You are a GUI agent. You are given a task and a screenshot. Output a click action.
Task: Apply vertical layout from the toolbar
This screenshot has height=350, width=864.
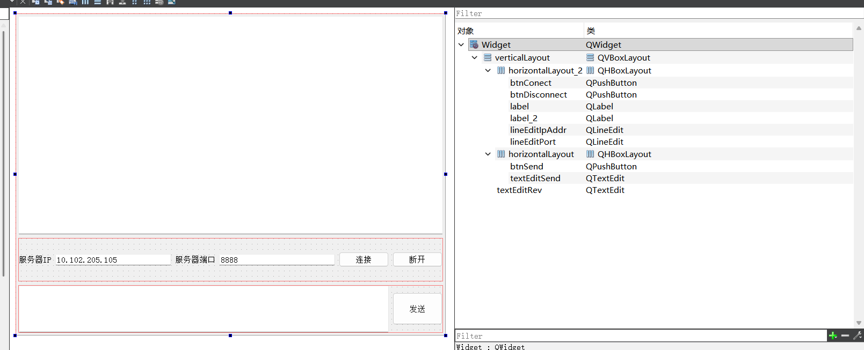click(98, 2)
